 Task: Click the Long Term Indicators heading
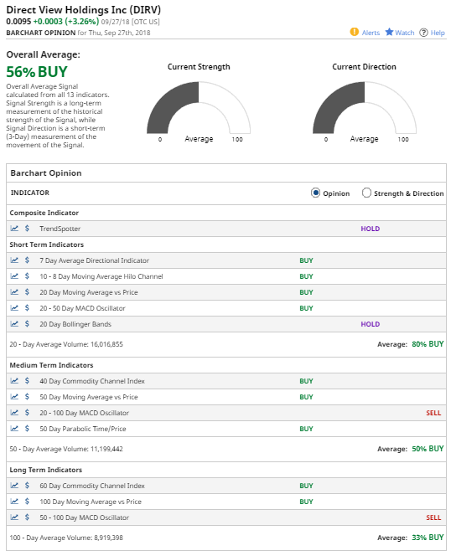click(x=45, y=470)
